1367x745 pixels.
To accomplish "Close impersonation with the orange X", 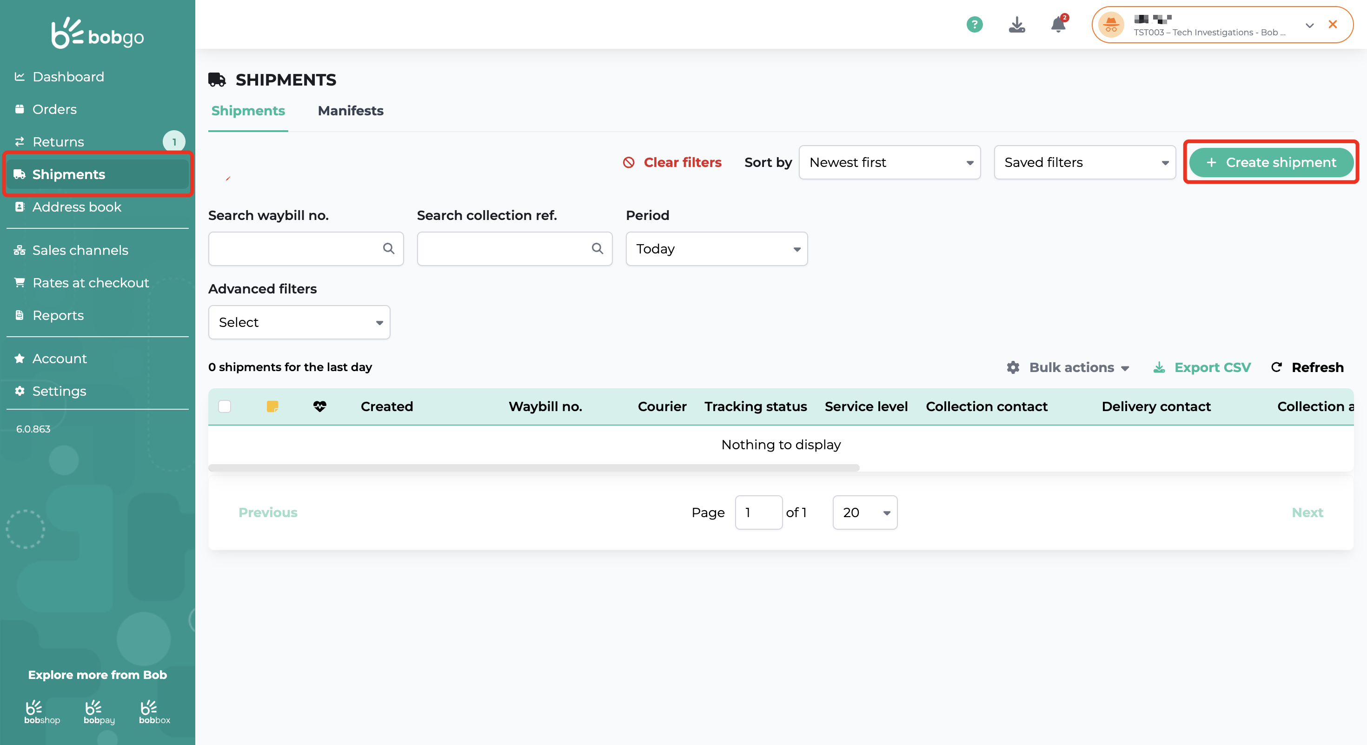I will point(1333,24).
